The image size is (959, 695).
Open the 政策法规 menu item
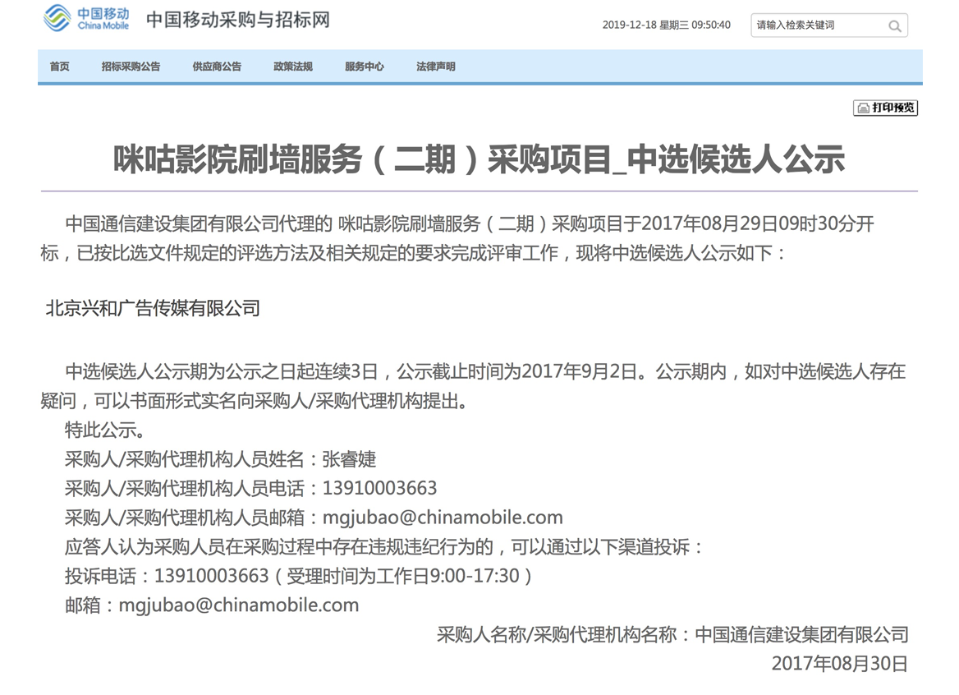(x=293, y=67)
